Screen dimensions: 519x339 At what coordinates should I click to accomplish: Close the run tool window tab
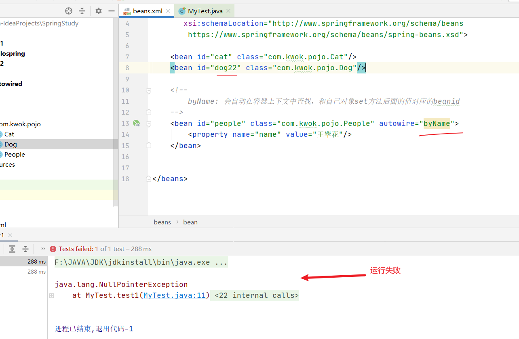[10, 235]
